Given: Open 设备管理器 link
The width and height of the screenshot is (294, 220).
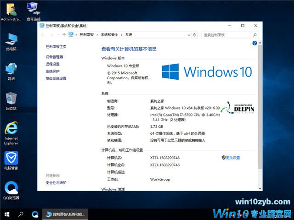Looking at the screenshot, I should coord(54,57).
